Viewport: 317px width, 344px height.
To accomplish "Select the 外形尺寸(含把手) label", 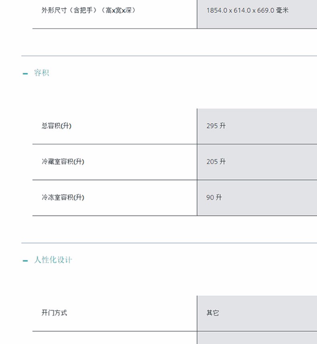I will (88, 10).
